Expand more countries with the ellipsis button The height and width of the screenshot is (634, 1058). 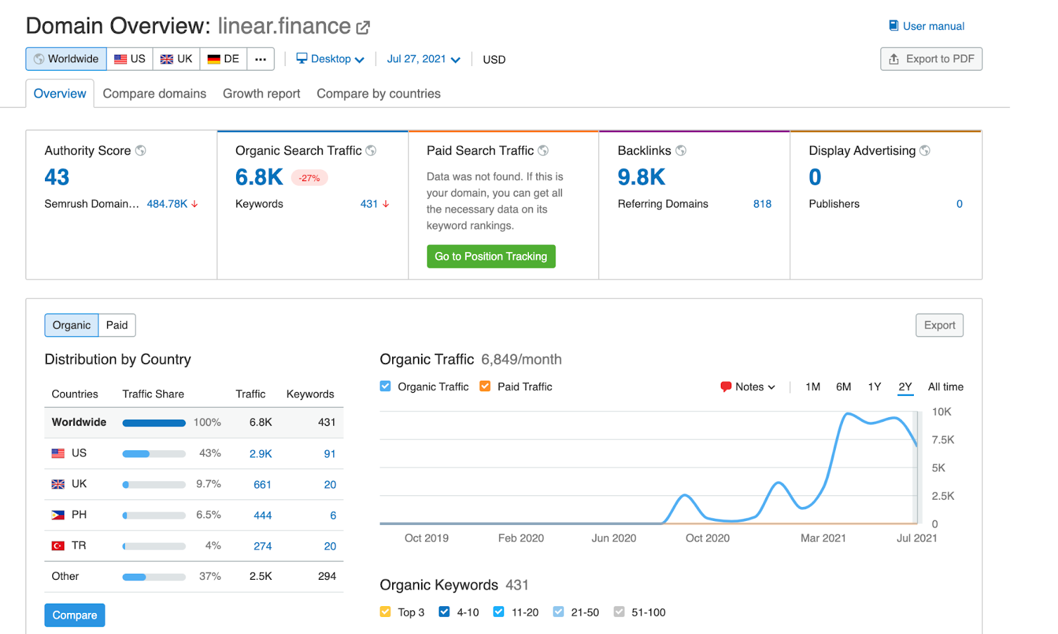click(261, 59)
